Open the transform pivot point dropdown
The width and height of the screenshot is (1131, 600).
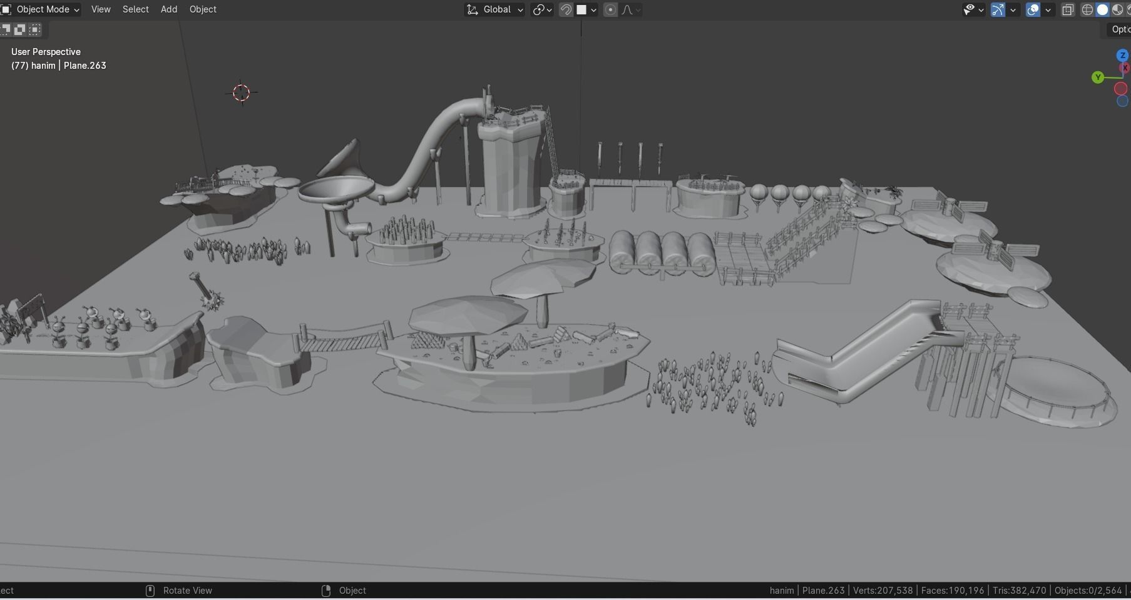click(541, 9)
